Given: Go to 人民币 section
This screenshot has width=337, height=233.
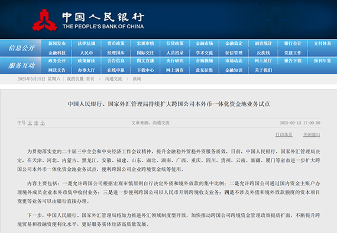Looking at the screenshot, I should pos(86,52).
